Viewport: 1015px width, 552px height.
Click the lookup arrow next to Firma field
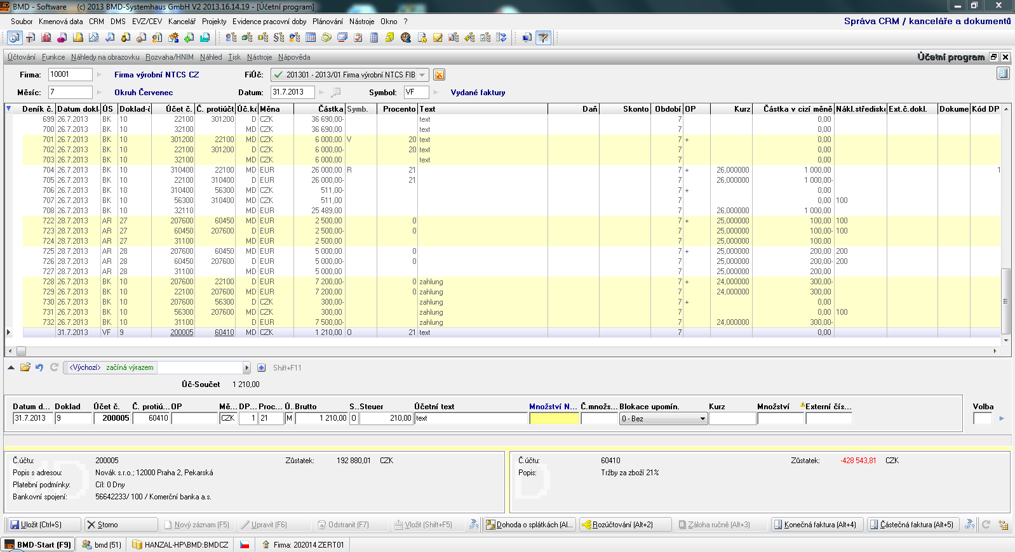(x=99, y=75)
